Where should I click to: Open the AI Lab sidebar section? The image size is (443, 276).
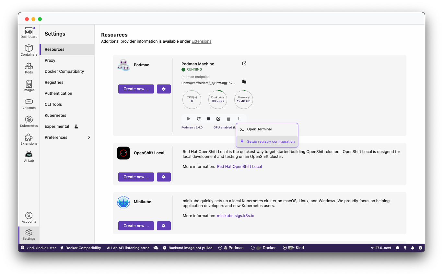(29, 156)
